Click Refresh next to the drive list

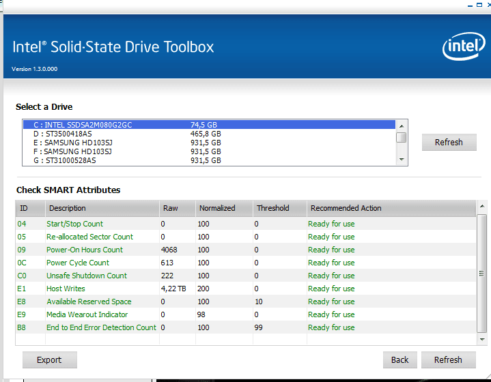click(449, 143)
